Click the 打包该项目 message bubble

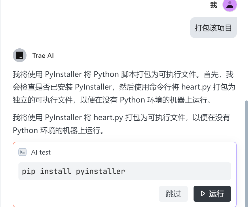pyautogui.click(x=213, y=27)
